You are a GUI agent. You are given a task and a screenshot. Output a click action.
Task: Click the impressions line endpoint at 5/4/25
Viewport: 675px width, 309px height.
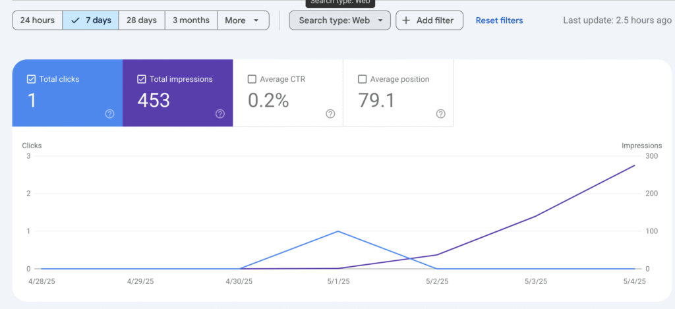click(634, 165)
